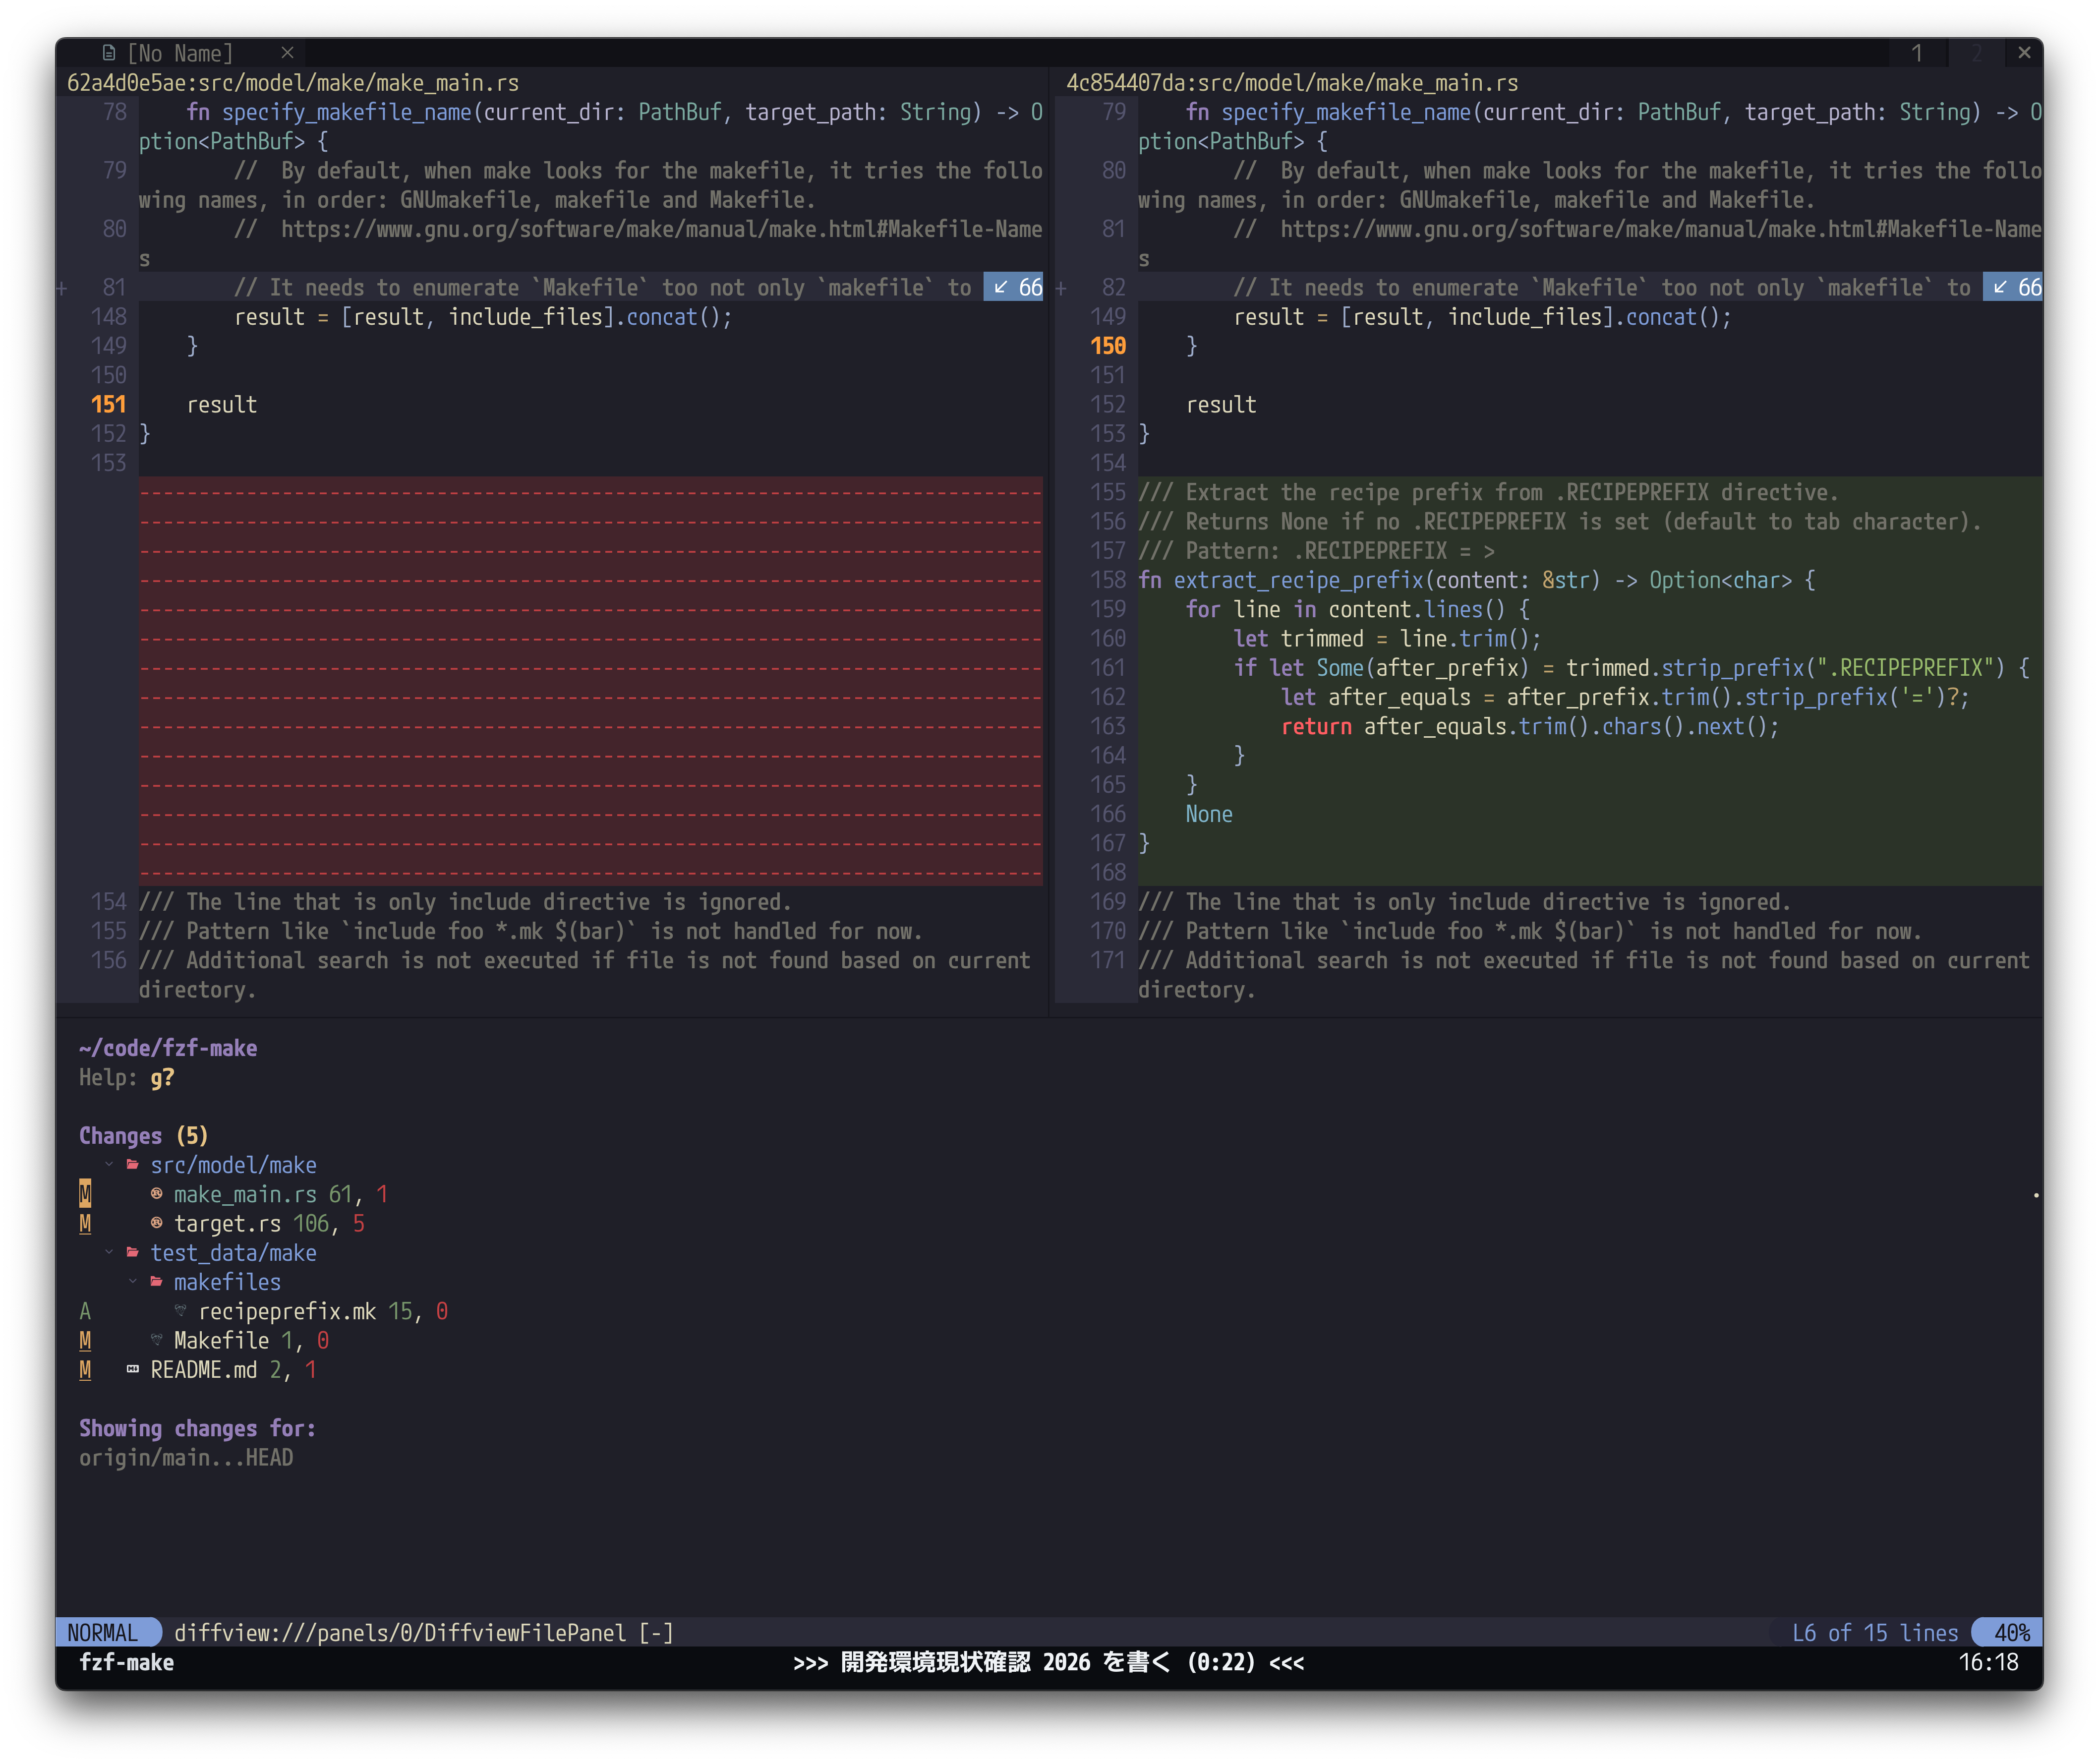2099x1764 pixels.
Task: Switch to tab page 1
Action: tap(1916, 53)
